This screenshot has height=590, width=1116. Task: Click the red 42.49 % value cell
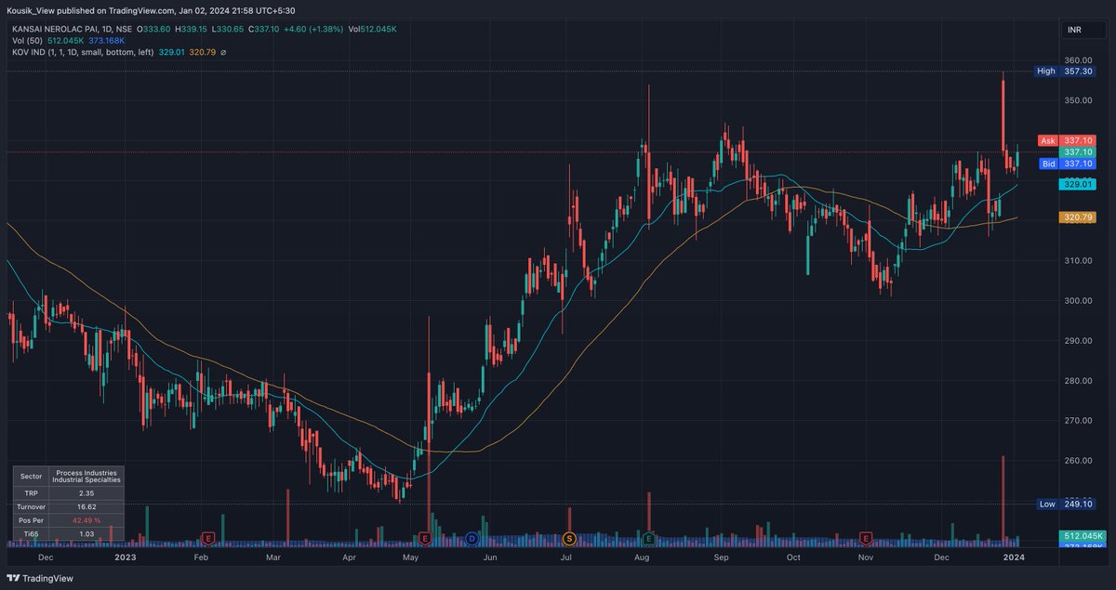tap(86, 521)
